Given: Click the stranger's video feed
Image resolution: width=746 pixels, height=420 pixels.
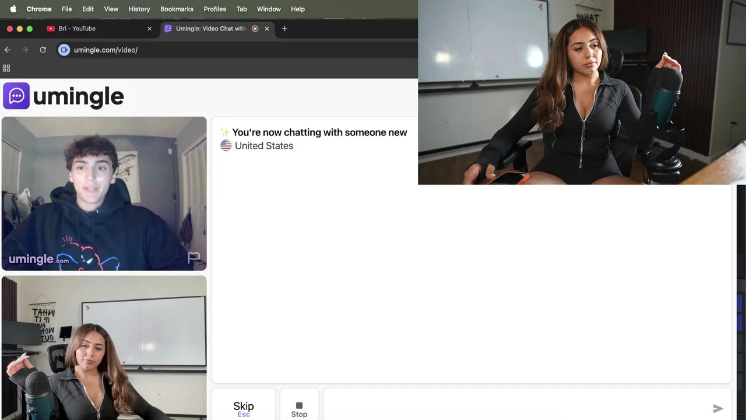Looking at the screenshot, I should coord(104,194).
